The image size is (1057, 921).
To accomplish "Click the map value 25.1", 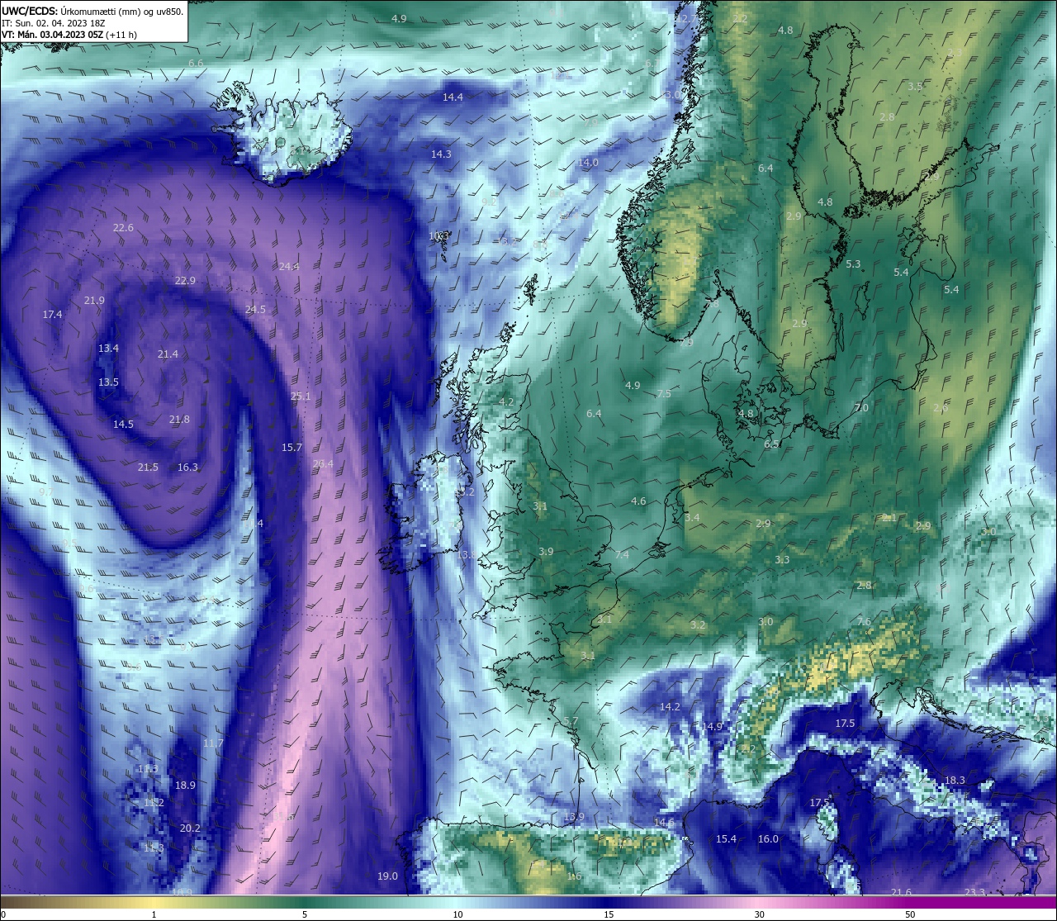I will [x=301, y=396].
